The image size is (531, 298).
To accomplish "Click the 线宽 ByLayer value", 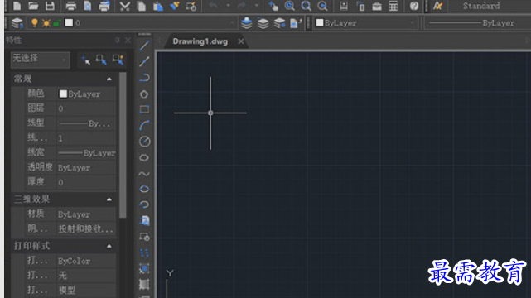I will point(86,153).
